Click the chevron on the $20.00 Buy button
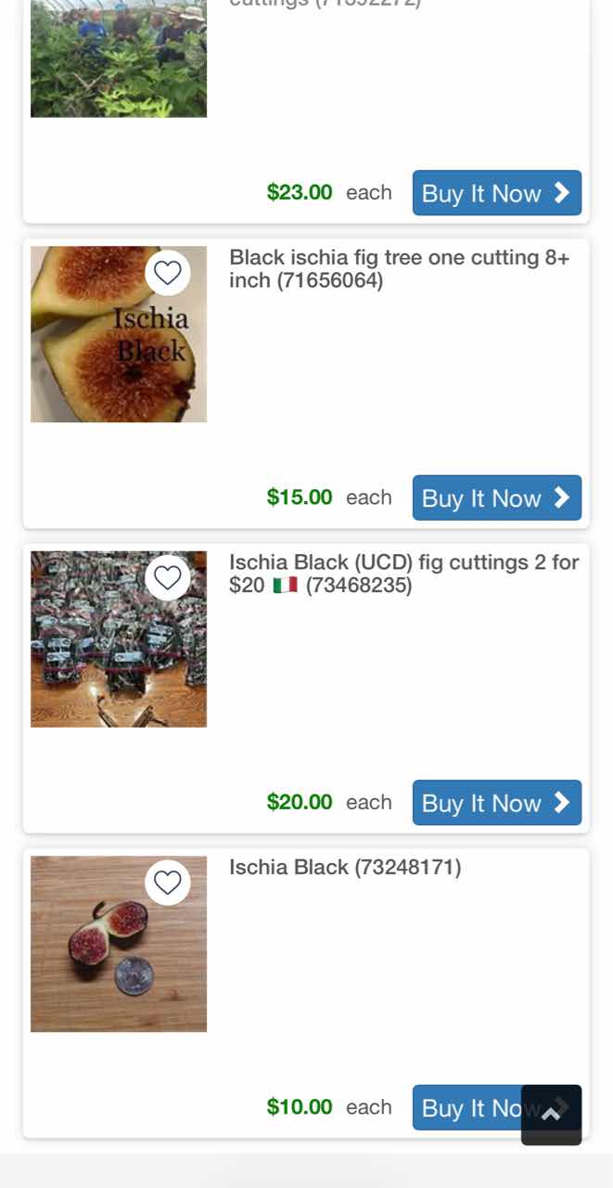The height and width of the screenshot is (1188, 613). point(562,802)
